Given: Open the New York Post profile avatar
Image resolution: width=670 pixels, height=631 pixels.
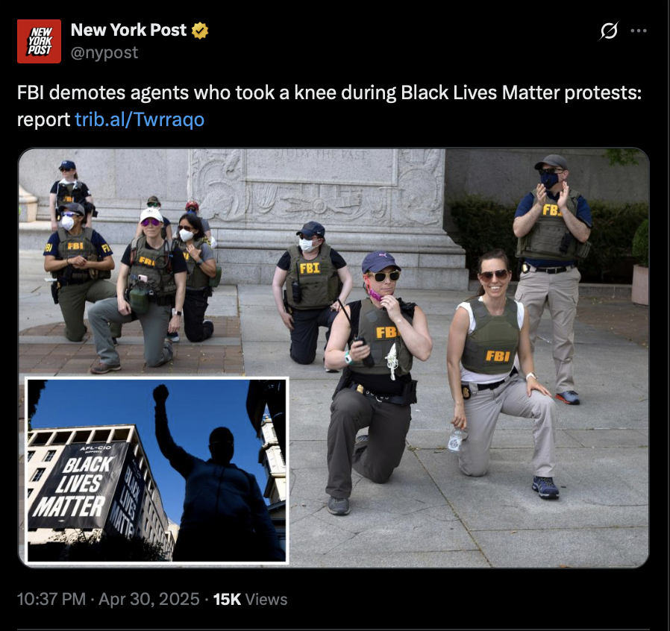Looking at the screenshot, I should pyautogui.click(x=39, y=41).
